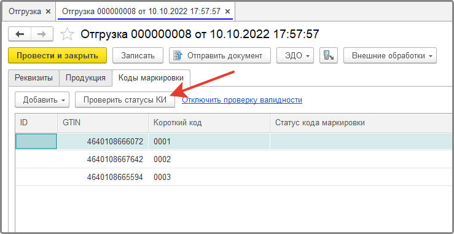This screenshot has width=454, height=234.
Task: Add document to favorites with star icon
Action: click(x=67, y=34)
